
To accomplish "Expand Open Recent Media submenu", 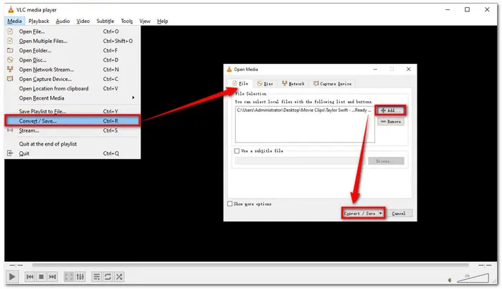I will click(x=72, y=98).
